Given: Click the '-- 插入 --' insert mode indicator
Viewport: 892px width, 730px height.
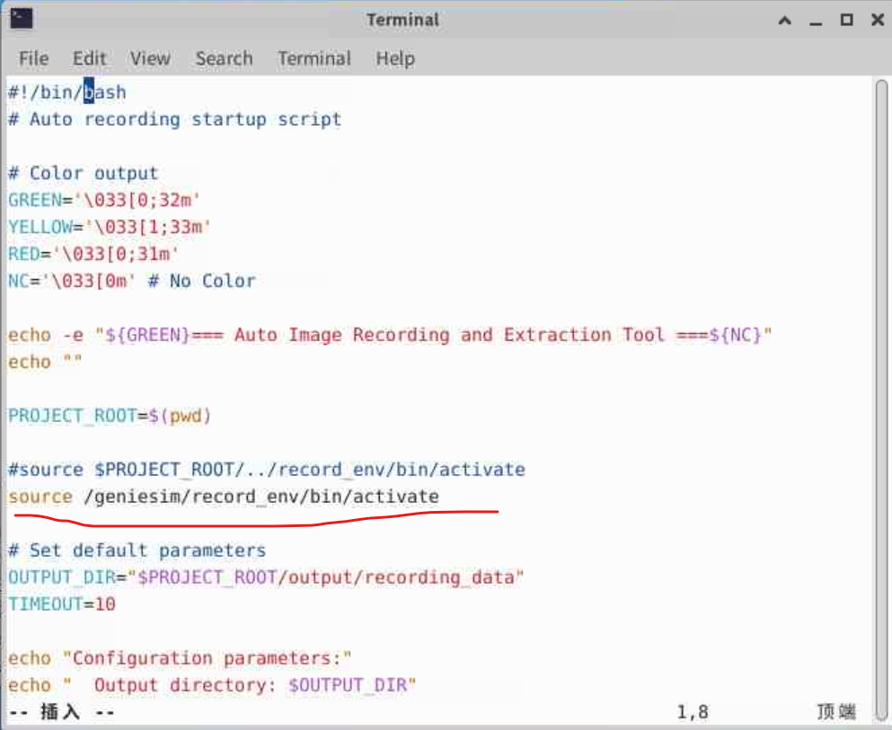Looking at the screenshot, I should [x=61, y=712].
